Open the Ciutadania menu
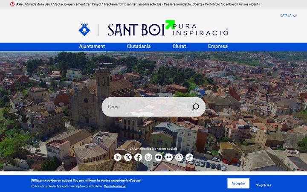 (139, 46)
